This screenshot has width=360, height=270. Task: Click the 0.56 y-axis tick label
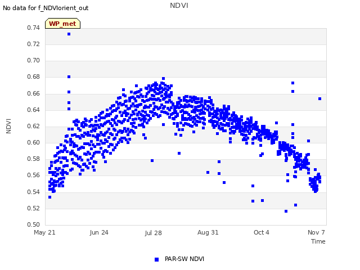(x=34, y=175)
